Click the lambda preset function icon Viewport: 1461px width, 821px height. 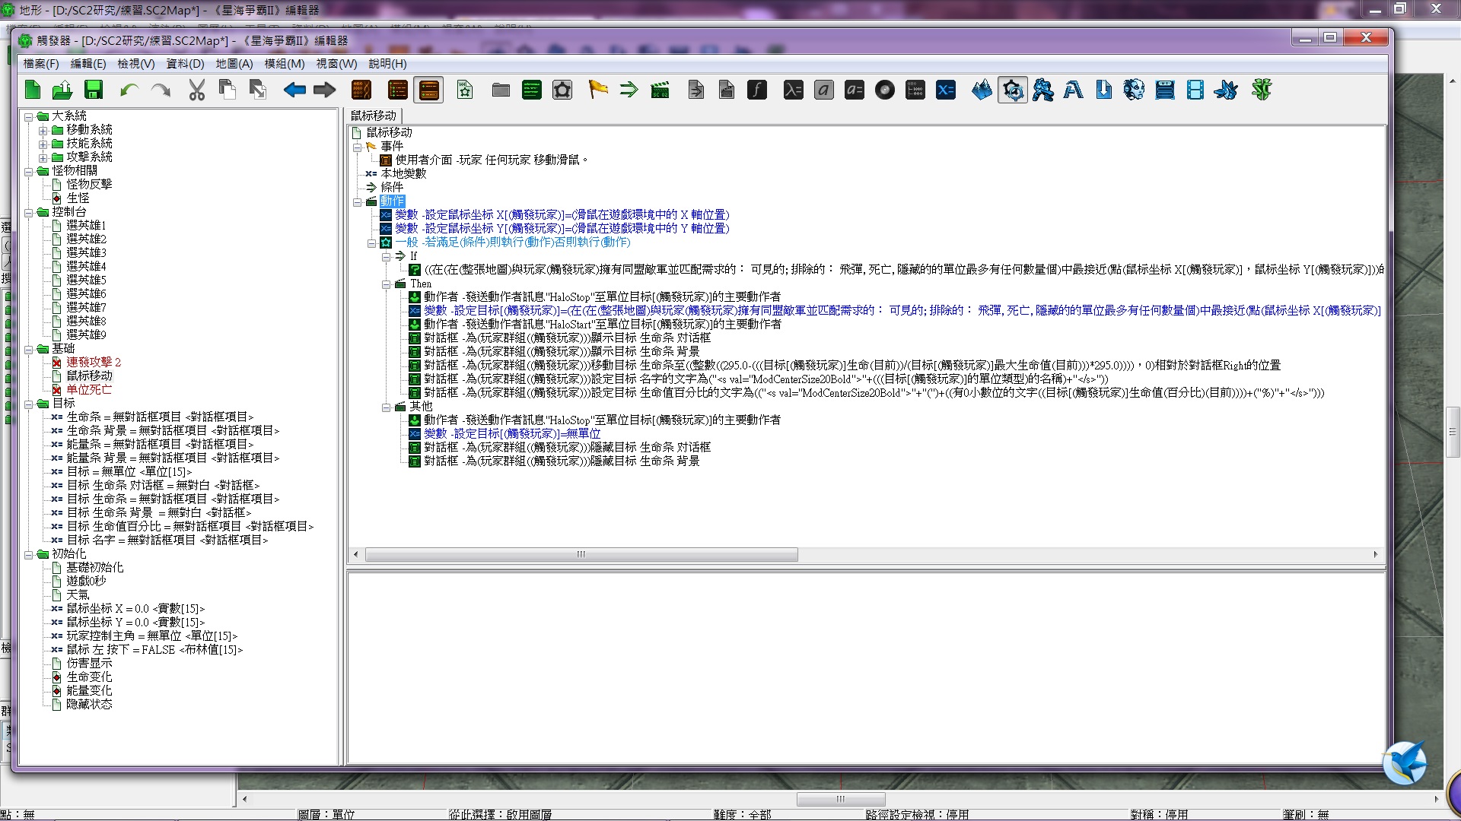[x=794, y=90]
